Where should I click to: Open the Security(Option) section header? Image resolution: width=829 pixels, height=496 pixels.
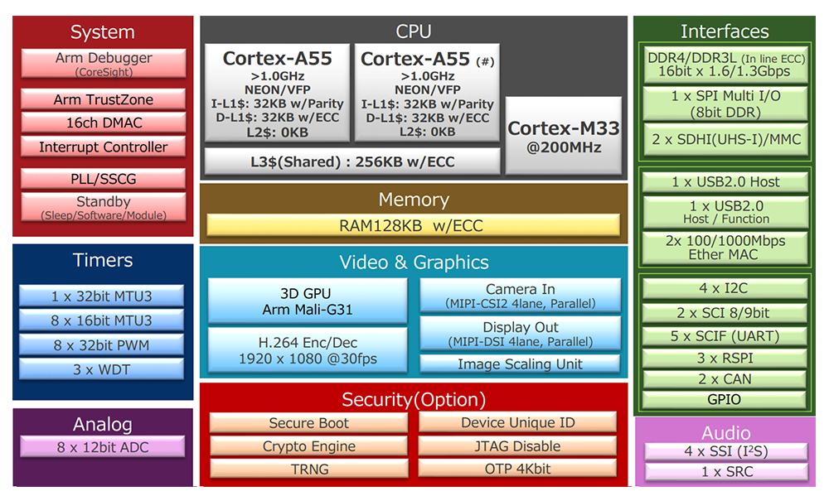point(413,398)
